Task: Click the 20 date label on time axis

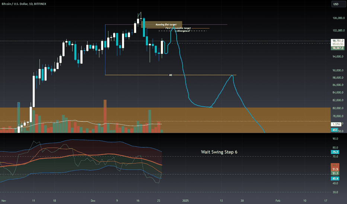Action: tap(242, 201)
